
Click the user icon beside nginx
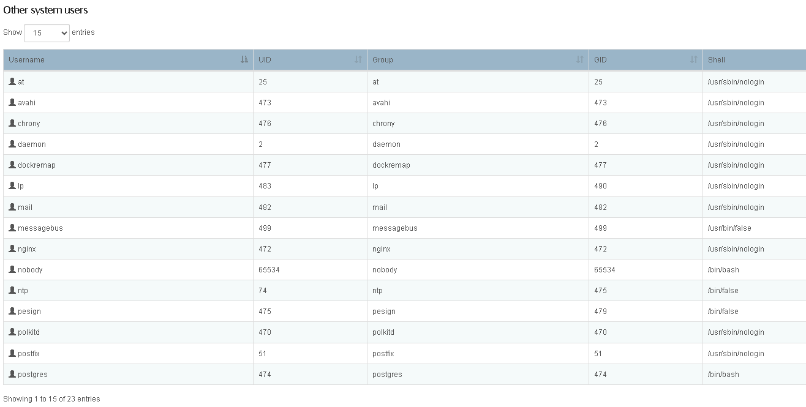tap(12, 248)
